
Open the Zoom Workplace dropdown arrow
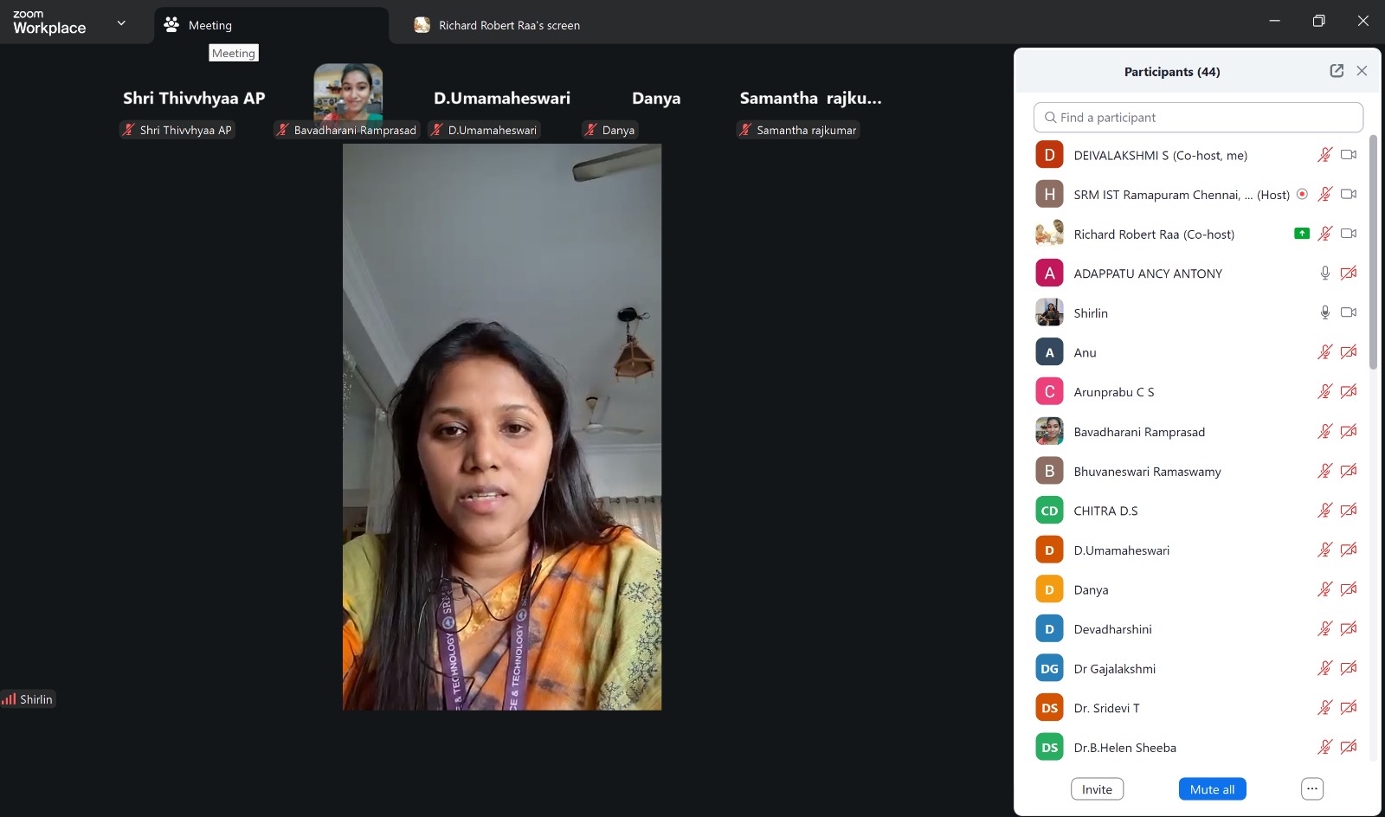121,23
